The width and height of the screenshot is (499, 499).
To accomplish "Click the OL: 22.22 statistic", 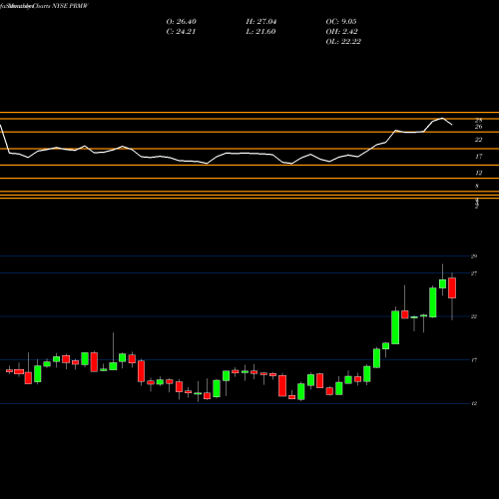I will point(343,42).
